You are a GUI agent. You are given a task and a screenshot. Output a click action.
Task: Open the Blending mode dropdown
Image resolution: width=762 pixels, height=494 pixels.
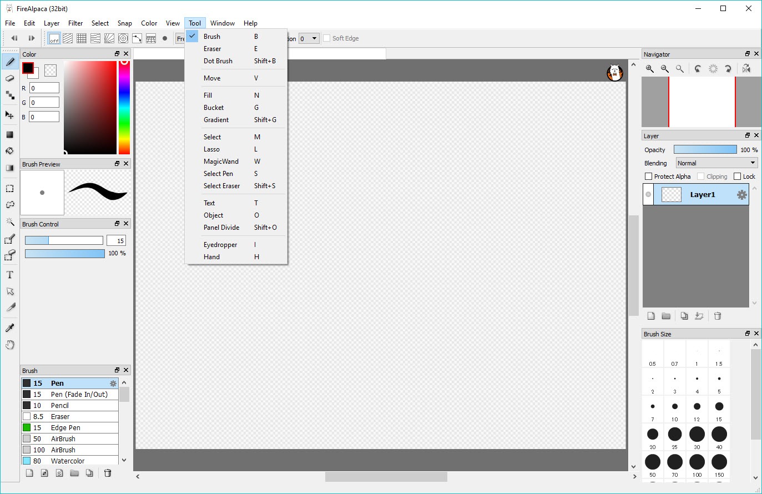coord(716,163)
